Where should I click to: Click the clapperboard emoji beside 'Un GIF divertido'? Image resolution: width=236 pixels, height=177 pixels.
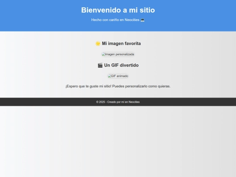point(100,65)
